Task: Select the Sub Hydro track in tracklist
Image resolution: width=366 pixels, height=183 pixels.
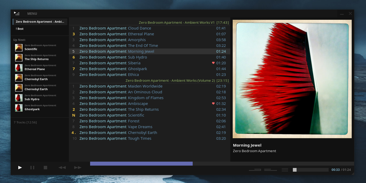Action: click(x=150, y=57)
